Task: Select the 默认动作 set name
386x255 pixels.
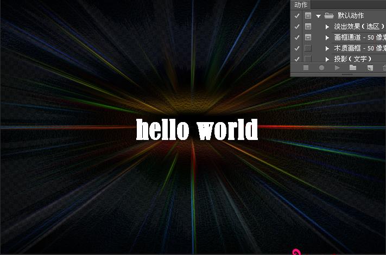Action: click(351, 16)
